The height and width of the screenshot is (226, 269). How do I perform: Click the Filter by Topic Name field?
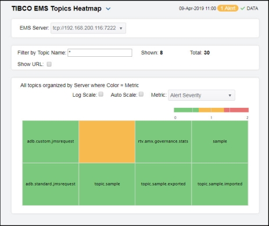click(x=100, y=53)
